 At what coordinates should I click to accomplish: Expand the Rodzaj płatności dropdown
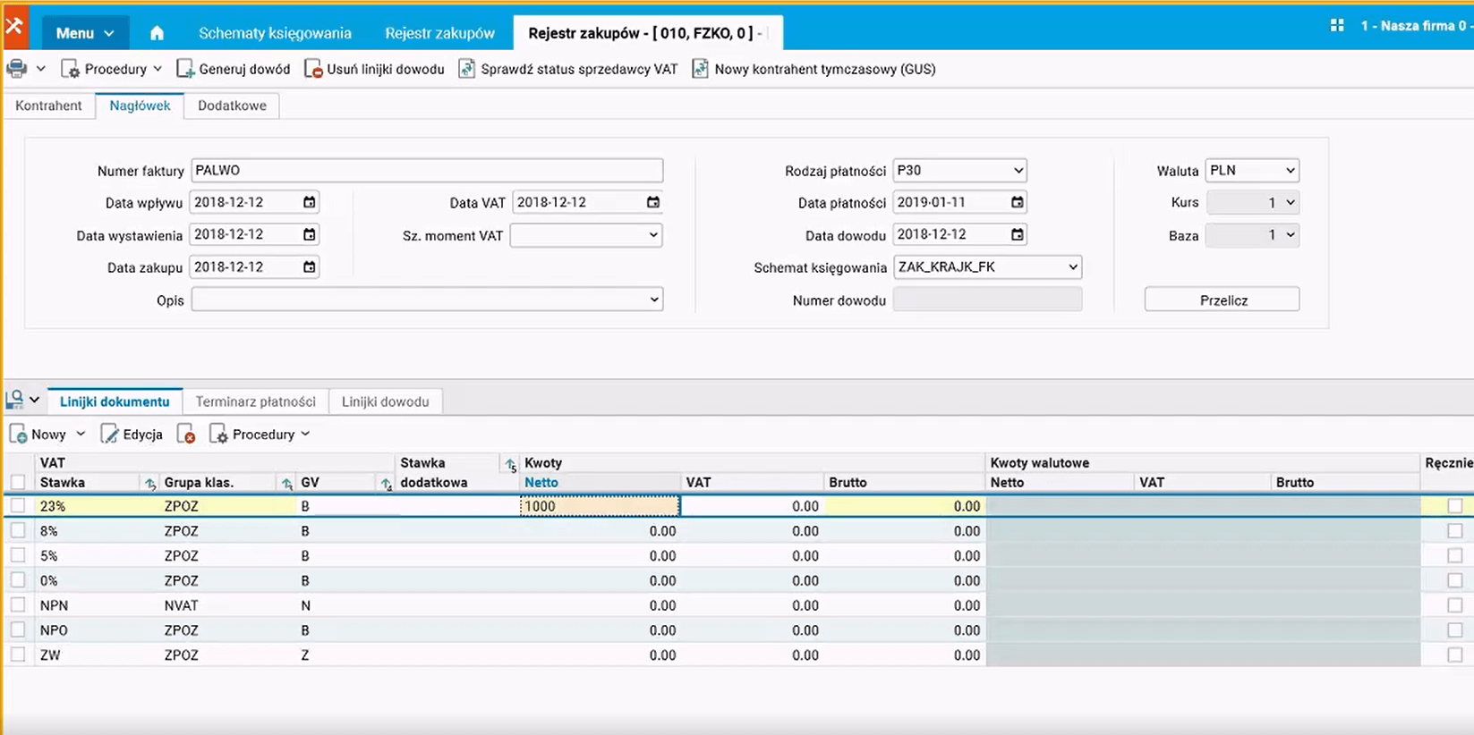tap(1018, 171)
